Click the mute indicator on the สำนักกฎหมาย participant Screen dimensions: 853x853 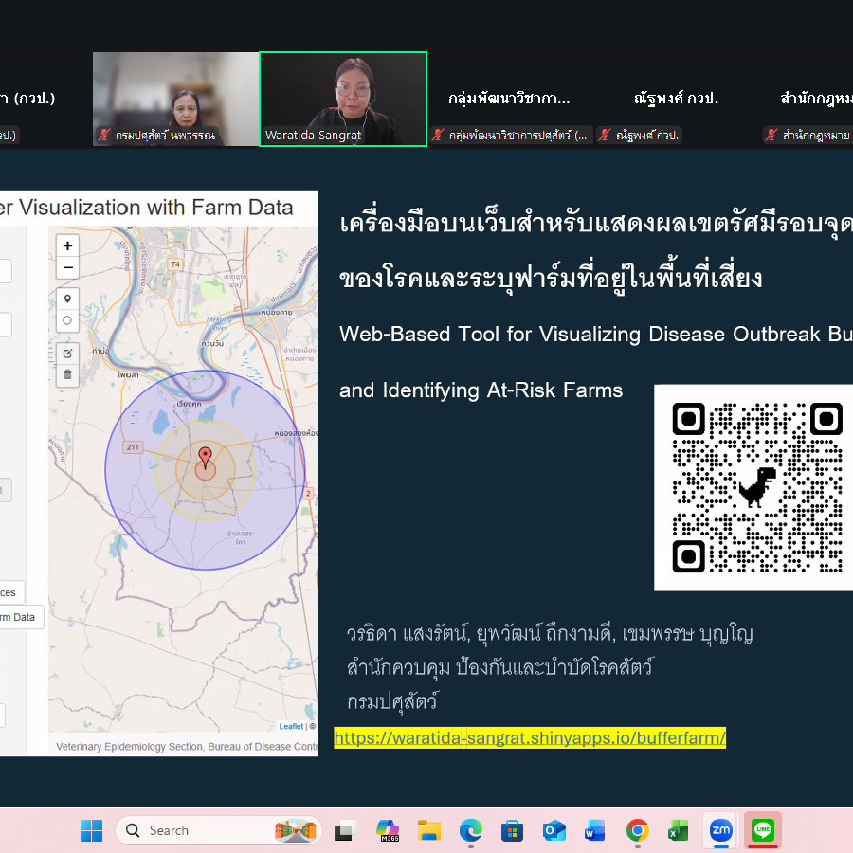tap(771, 135)
